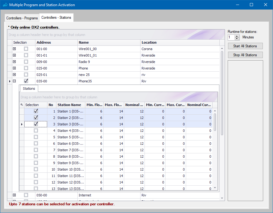This screenshot has height=213, width=273.
Task: Sort stations by the Station Name header
Action: pos(71,105)
